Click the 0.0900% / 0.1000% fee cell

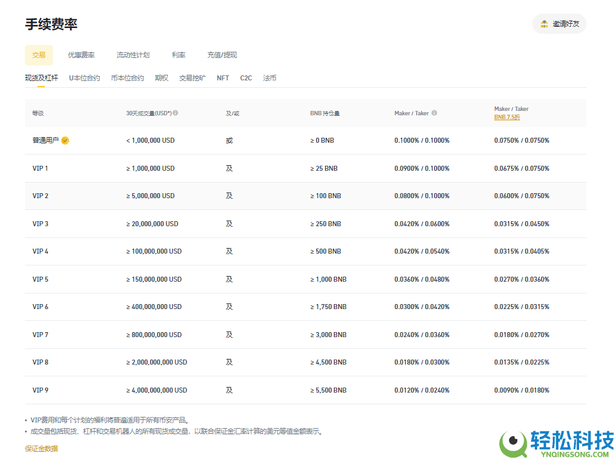pyautogui.click(x=422, y=168)
